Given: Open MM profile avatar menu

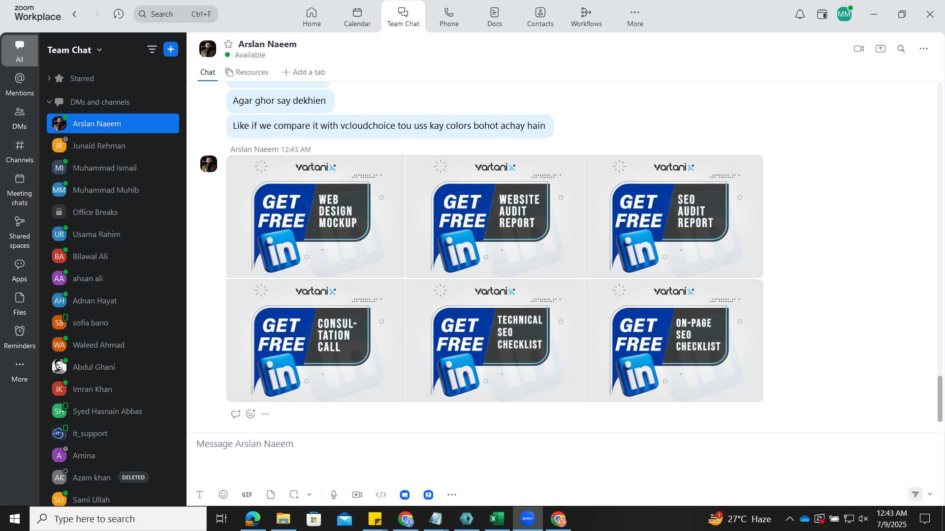Looking at the screenshot, I should pos(845,14).
